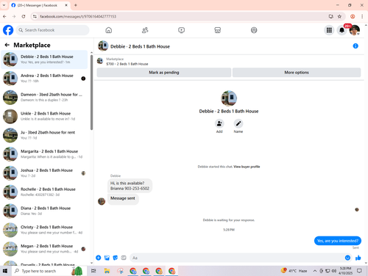Click the Name edit pencil icon
This screenshot has height=276, width=368.
pyautogui.click(x=238, y=123)
